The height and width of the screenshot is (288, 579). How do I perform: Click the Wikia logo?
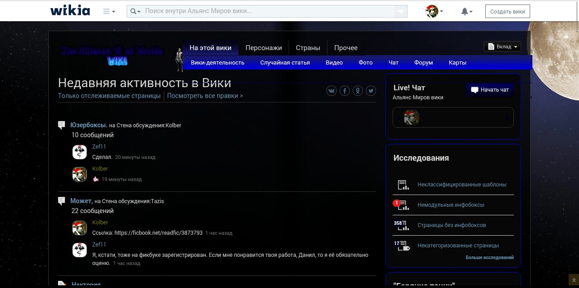pyautogui.click(x=70, y=11)
